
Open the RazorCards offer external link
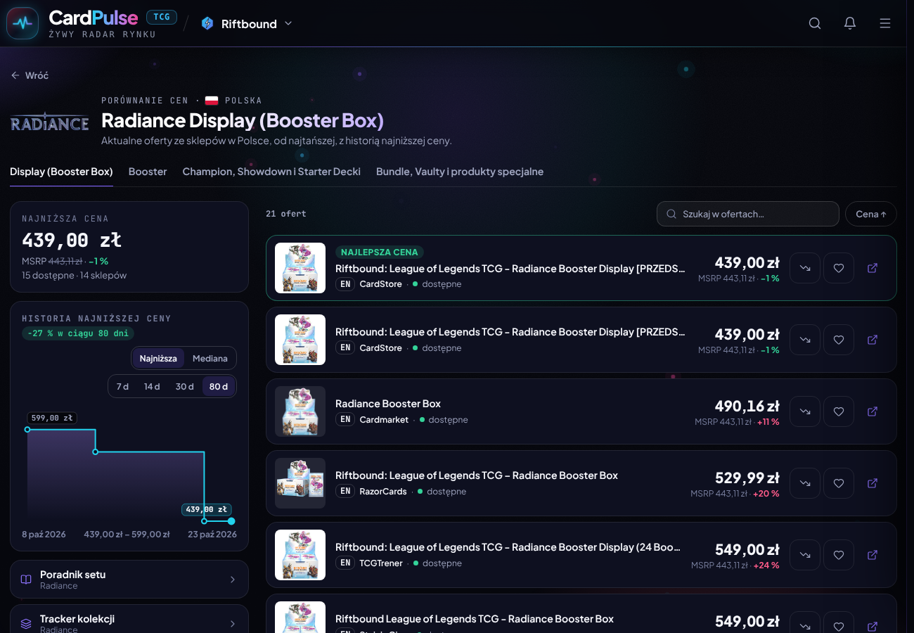pos(873,483)
